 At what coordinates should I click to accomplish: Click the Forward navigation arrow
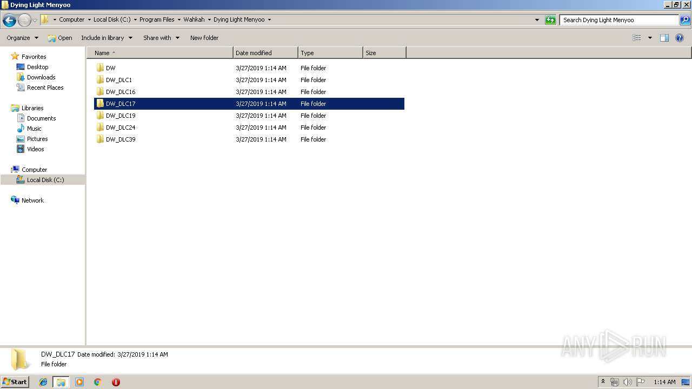click(x=24, y=21)
